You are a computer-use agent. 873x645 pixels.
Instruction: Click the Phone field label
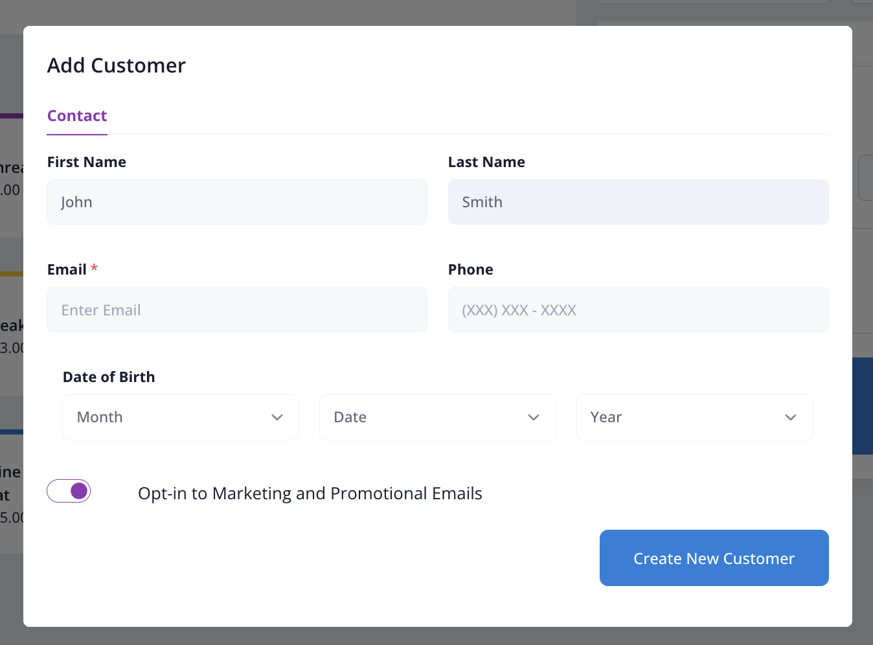471,270
